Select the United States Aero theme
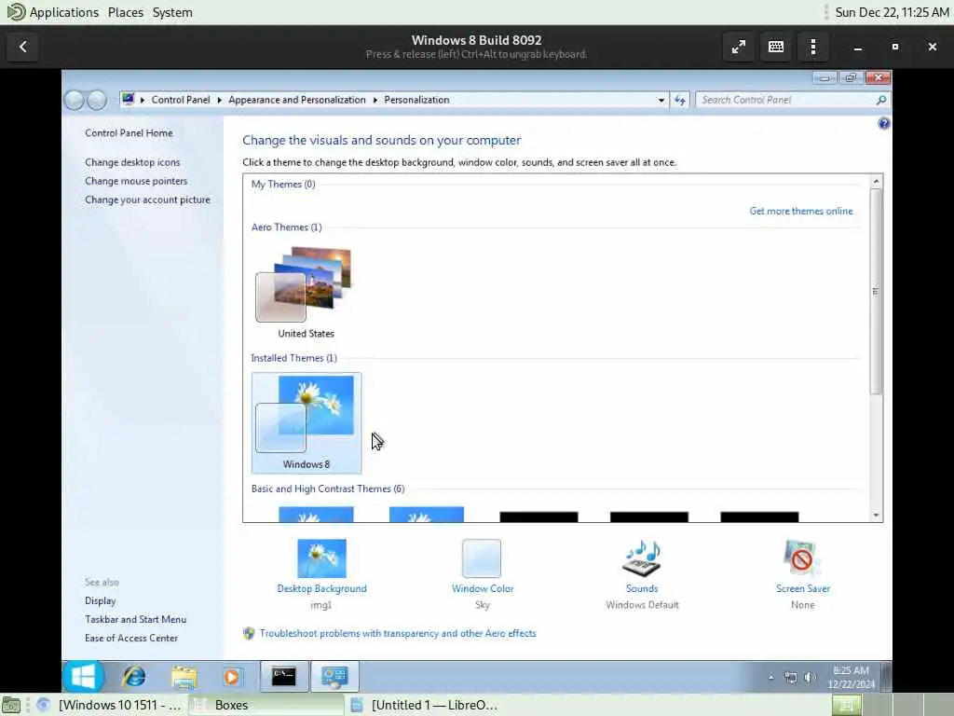Viewport: 954px width, 716px height. point(306,292)
